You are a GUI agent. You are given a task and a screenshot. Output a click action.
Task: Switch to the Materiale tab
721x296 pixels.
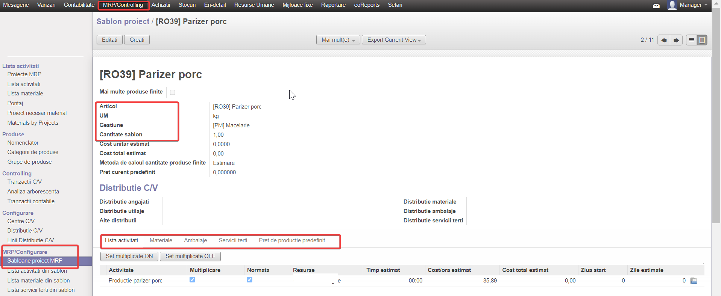161,240
